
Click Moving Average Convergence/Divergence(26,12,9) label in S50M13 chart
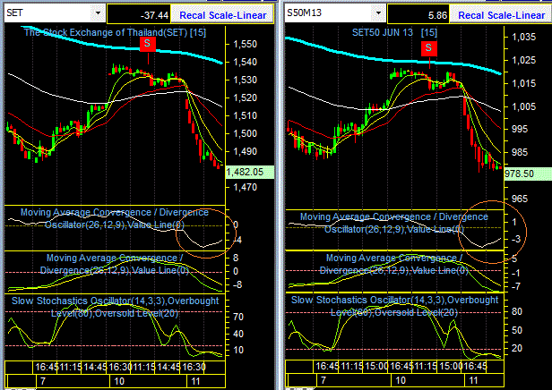[x=394, y=264]
